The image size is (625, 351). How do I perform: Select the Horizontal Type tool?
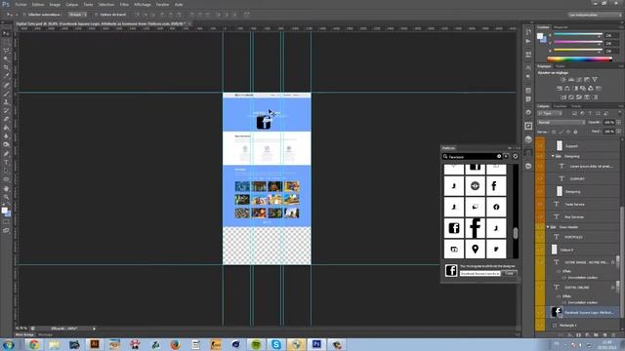coord(6,163)
